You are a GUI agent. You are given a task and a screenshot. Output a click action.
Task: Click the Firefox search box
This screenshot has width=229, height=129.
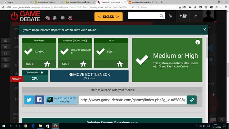tap(156, 7)
